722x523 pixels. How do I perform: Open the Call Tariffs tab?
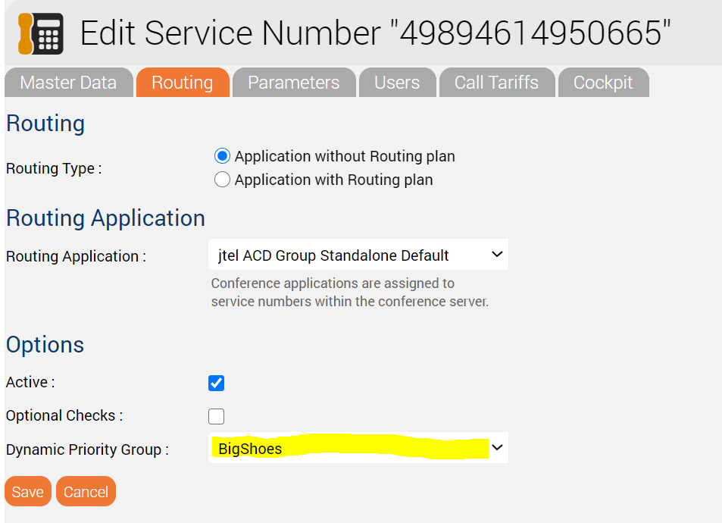pyautogui.click(x=497, y=83)
